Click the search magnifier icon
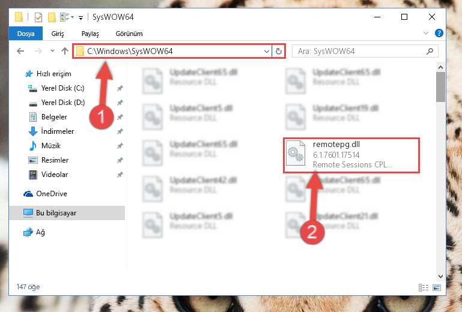The image size is (462, 312). 430,51
